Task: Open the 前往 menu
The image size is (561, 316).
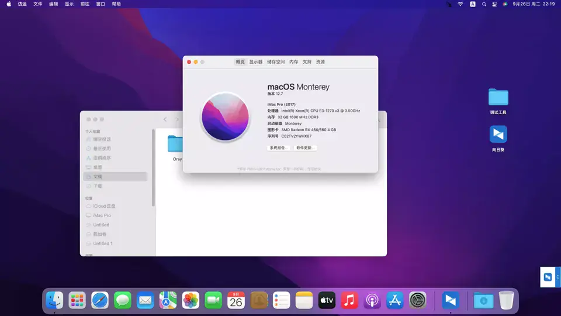Action: (85, 4)
